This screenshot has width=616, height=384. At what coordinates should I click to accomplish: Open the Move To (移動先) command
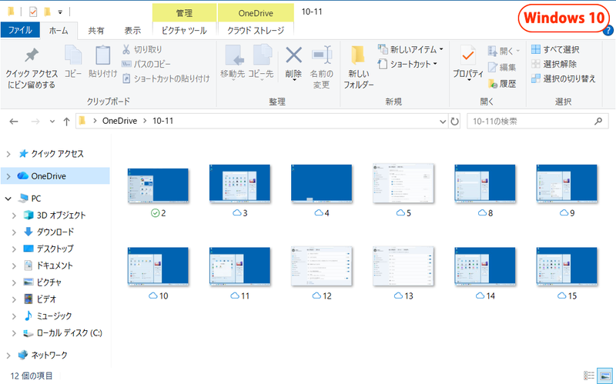pos(233,63)
